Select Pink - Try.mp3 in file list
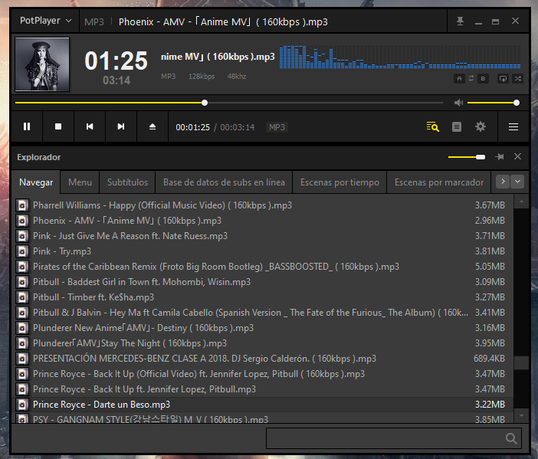Viewport: 538px width, 459px height. coord(62,251)
